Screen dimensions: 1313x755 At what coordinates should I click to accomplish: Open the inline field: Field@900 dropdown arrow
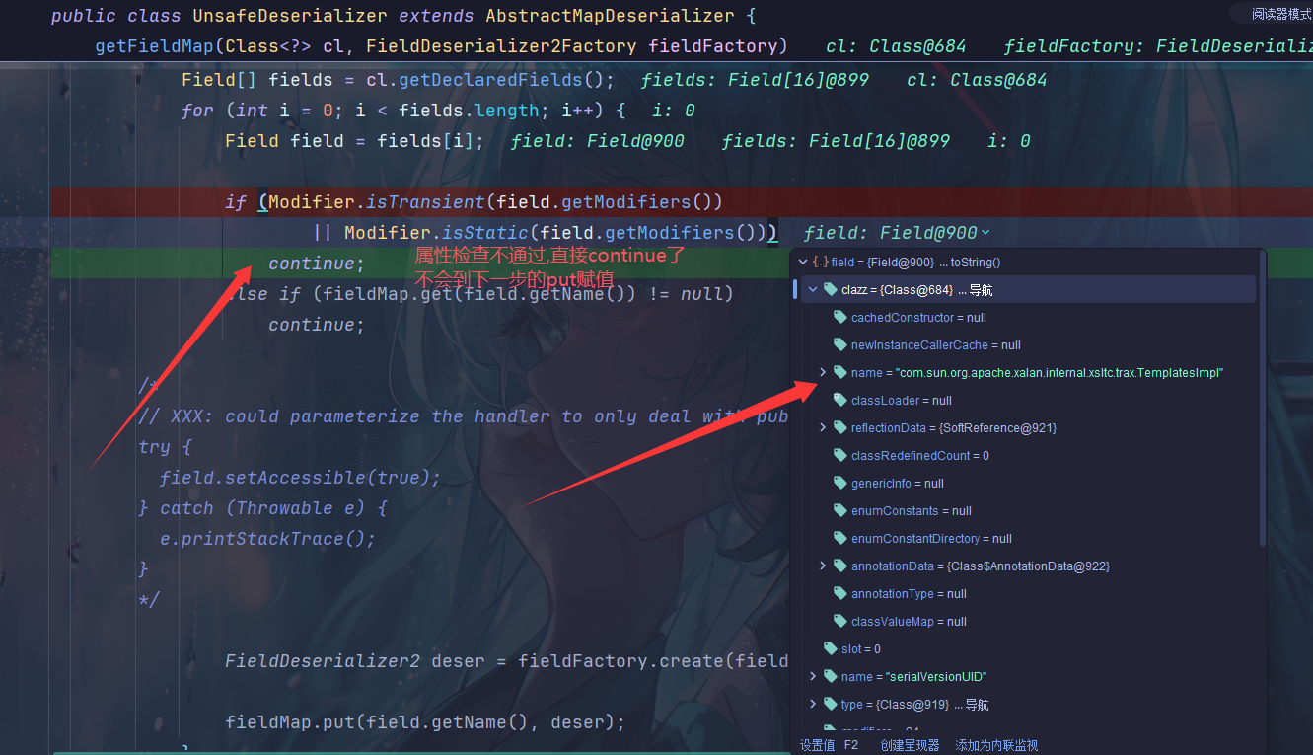click(985, 233)
